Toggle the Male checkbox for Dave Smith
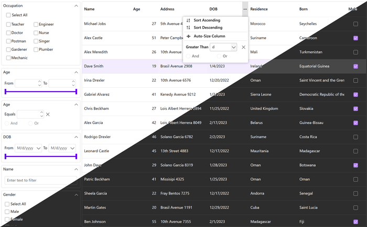 pos(355,66)
